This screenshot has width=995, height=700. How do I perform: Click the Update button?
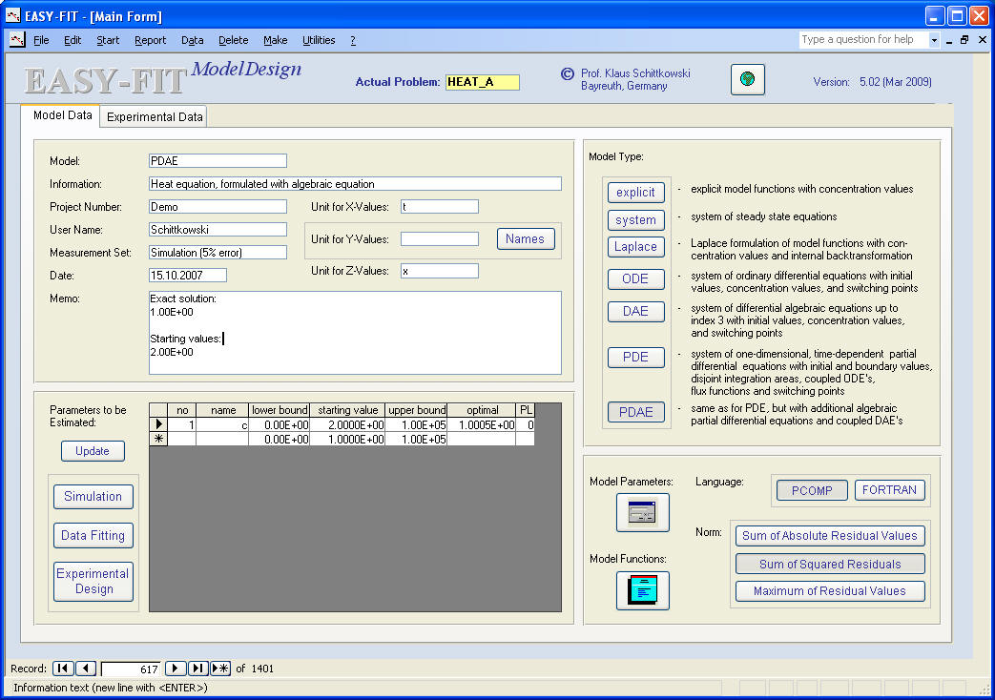[x=93, y=451]
